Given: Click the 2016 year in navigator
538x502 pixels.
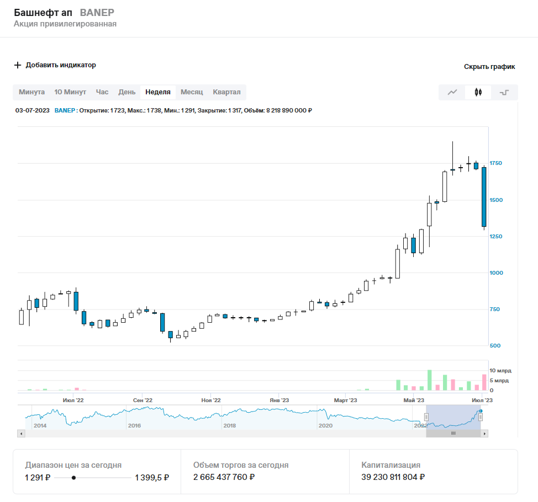Looking at the screenshot, I should click(x=135, y=425).
